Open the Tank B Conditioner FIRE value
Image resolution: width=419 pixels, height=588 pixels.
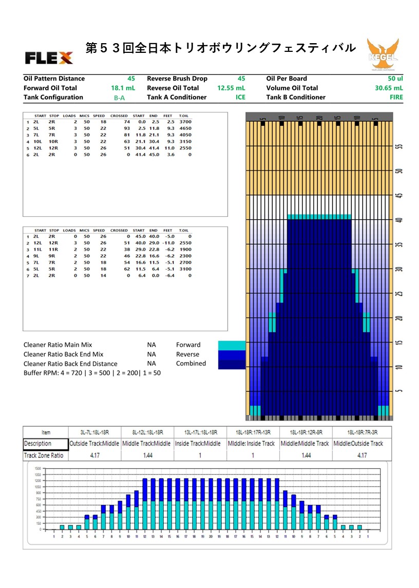tap(396, 98)
